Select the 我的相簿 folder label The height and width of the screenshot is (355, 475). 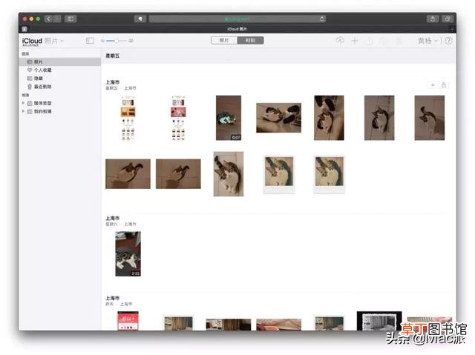point(42,111)
